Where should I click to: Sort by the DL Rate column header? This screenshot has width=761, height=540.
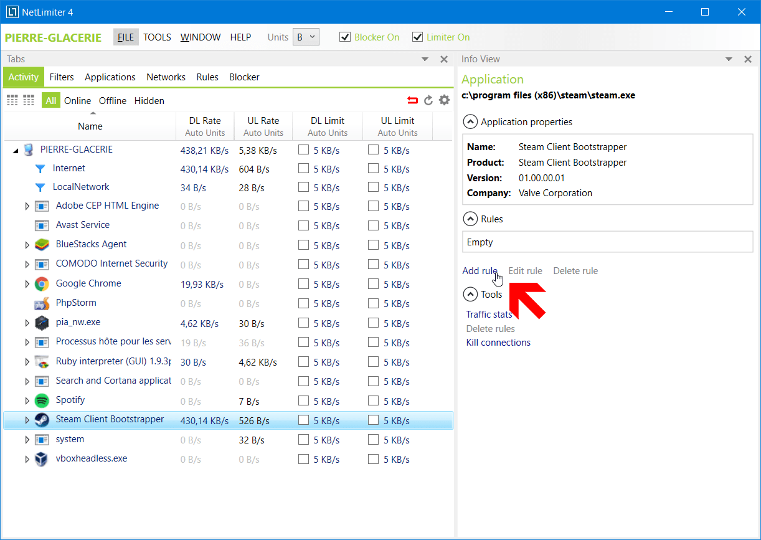(x=205, y=126)
